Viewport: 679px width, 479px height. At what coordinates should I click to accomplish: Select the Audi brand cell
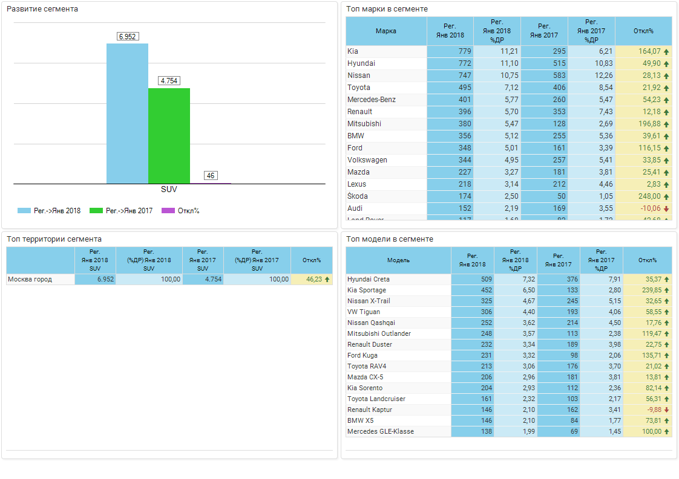pyautogui.click(x=386, y=208)
